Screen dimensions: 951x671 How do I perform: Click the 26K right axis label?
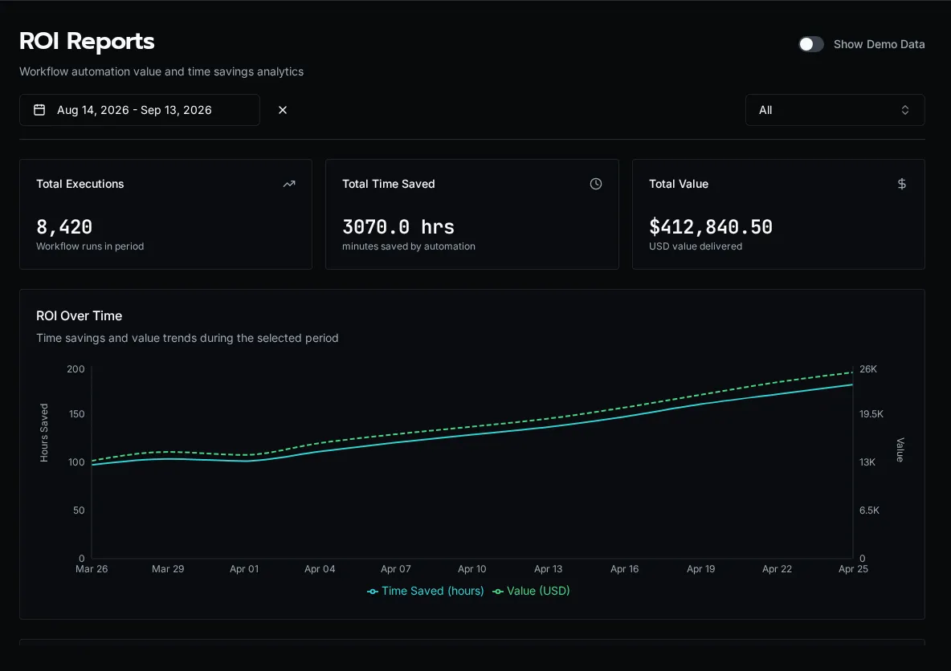[x=868, y=369]
